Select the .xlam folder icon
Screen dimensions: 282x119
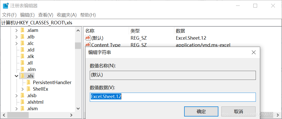point(23,30)
